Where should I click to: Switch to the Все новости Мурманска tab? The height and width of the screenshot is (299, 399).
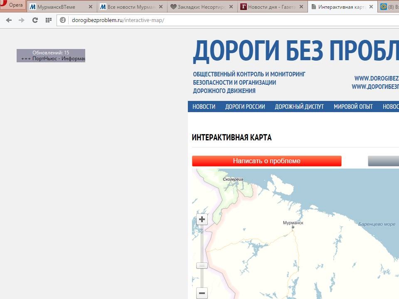[131, 7]
